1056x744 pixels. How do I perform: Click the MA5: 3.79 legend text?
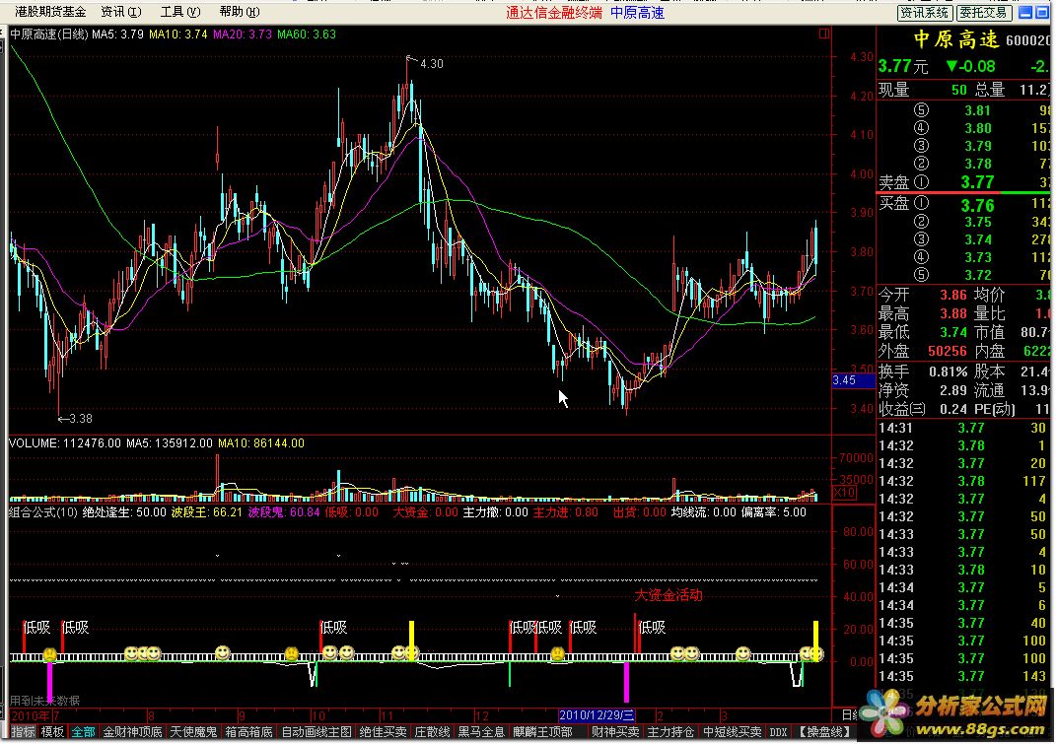[118, 34]
